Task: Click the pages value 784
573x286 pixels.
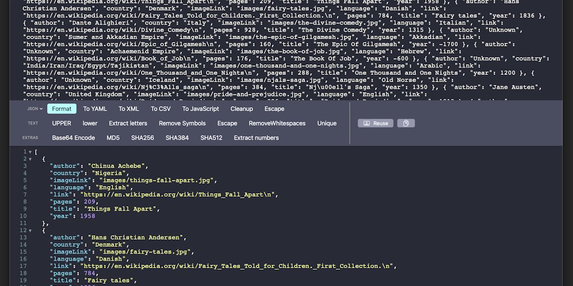Action: coord(90,273)
